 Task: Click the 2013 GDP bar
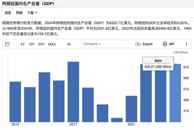click(x=15, y=102)
